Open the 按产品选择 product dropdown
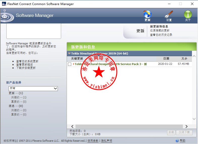Viewport: 198px width, 144px height. pyautogui.click(x=33, y=89)
